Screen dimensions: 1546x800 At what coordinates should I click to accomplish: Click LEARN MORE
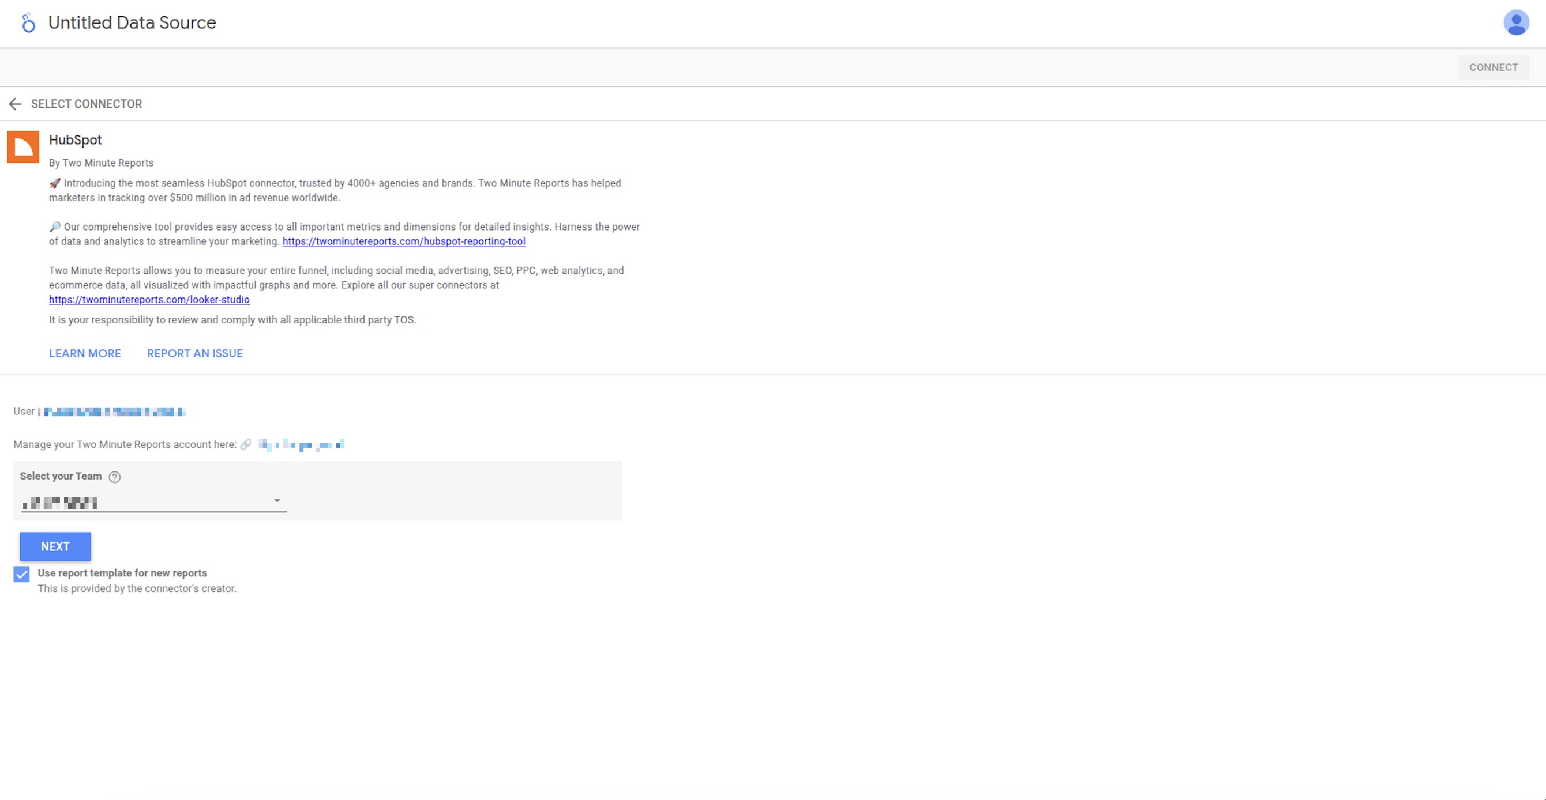click(x=85, y=353)
